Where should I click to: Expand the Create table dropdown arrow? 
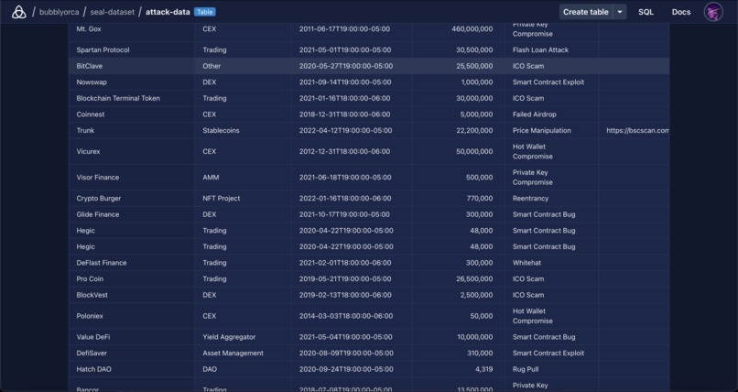pyautogui.click(x=620, y=12)
